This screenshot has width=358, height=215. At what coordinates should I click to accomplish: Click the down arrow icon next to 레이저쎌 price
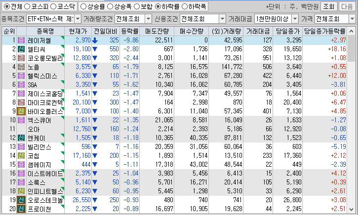click(95, 40)
